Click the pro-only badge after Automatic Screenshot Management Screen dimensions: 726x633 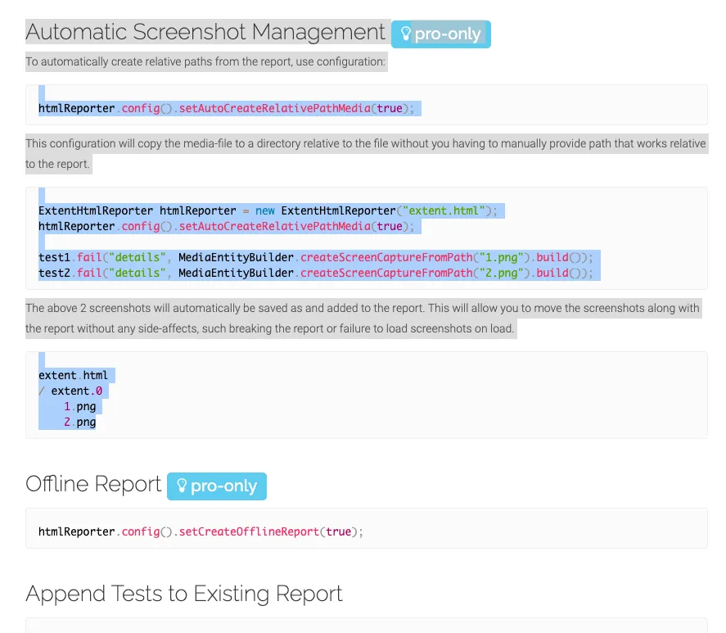pyautogui.click(x=441, y=34)
